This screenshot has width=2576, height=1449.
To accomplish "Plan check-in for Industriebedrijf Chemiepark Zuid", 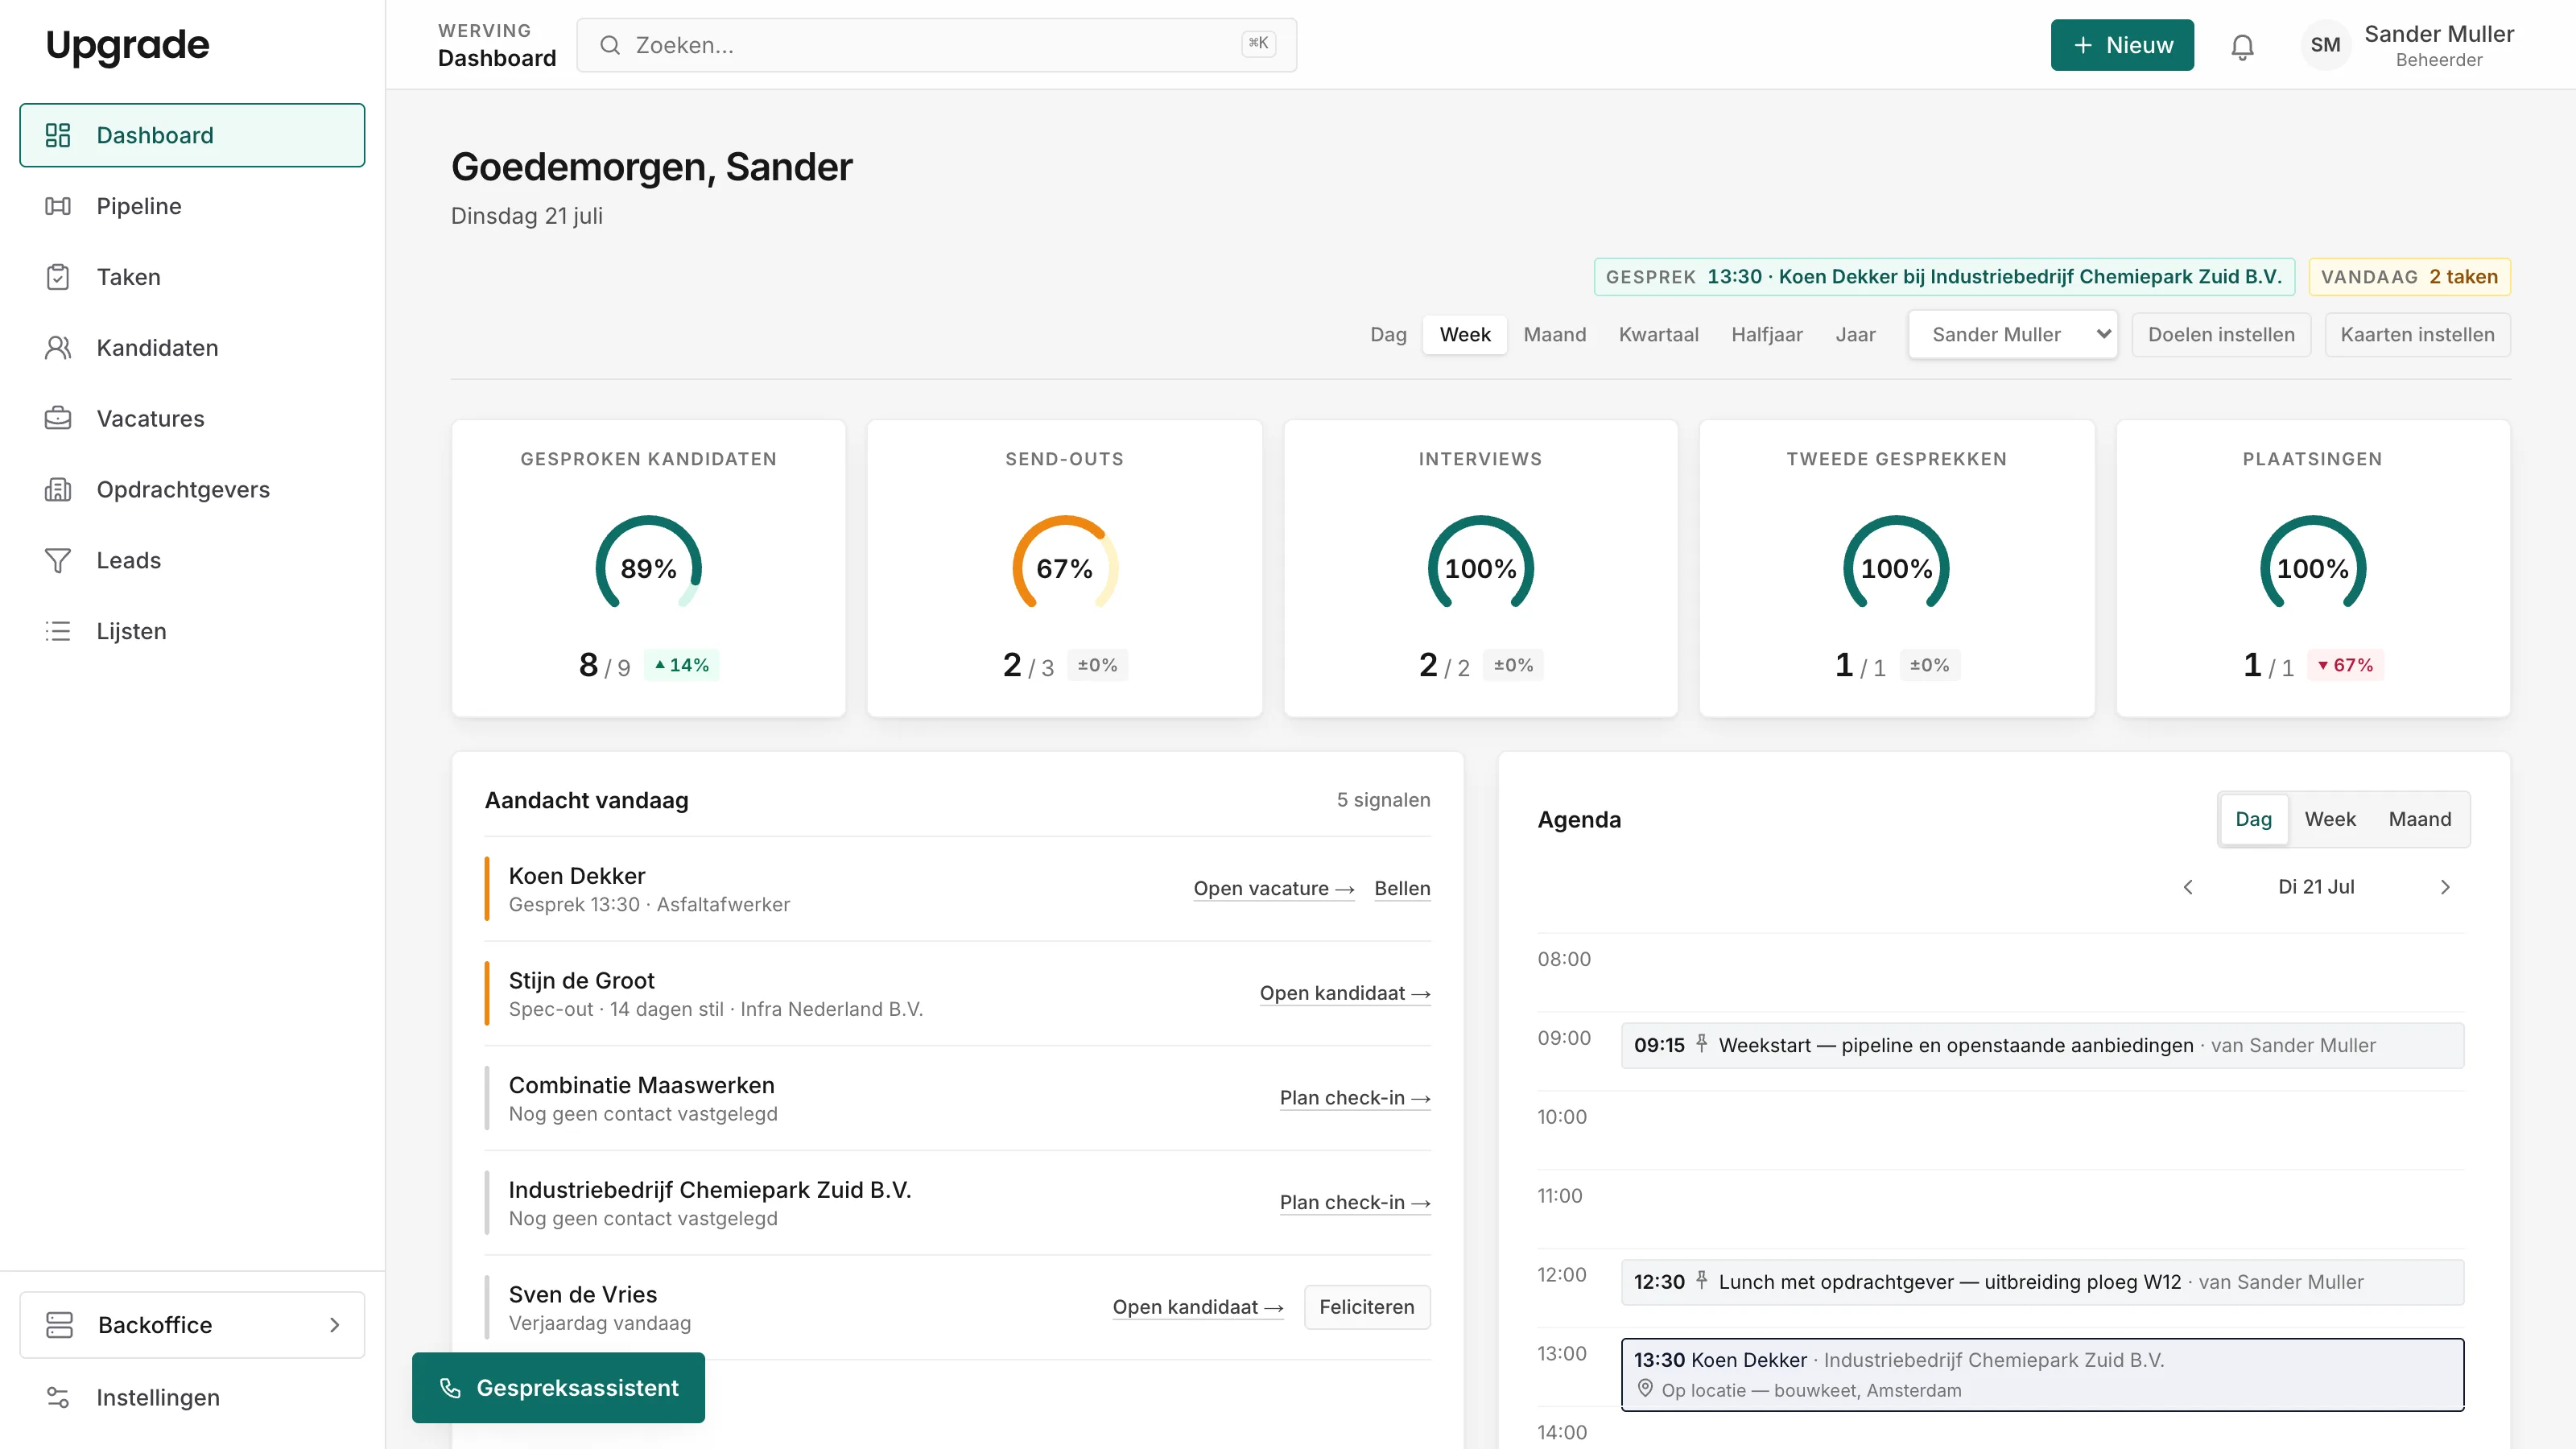I will pyautogui.click(x=1355, y=1202).
